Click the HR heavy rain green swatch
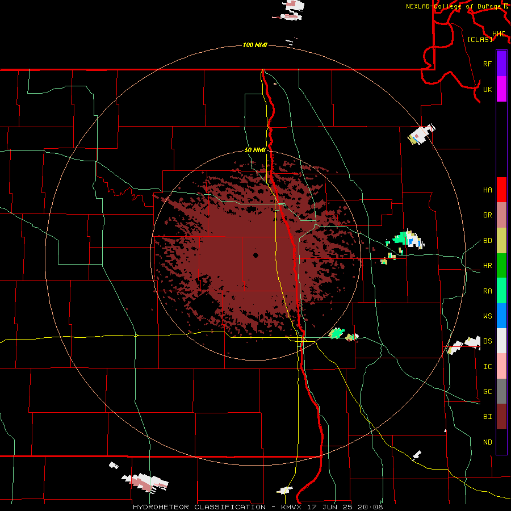This screenshot has height=511, width=511. [x=501, y=266]
